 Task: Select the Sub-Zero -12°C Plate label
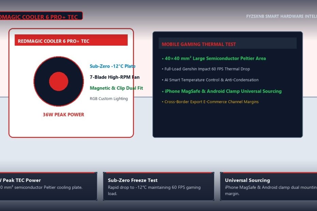tap(112, 66)
